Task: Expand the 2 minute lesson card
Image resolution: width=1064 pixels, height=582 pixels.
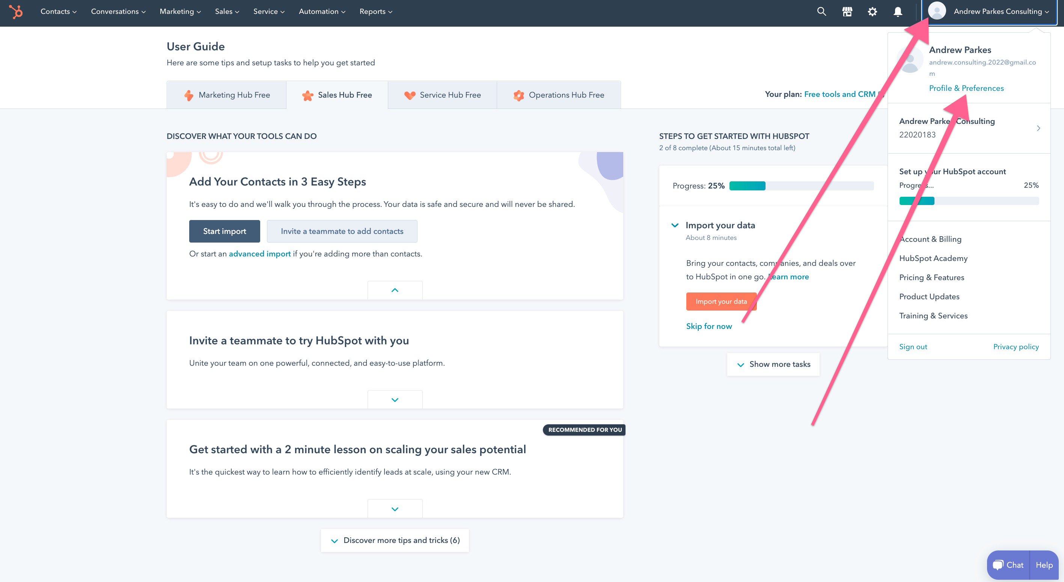Action: click(395, 508)
